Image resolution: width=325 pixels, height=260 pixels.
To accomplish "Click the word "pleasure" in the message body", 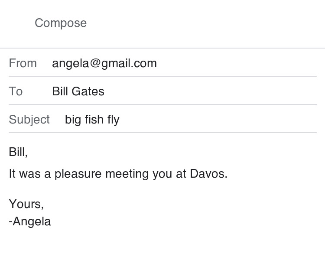I will point(78,174).
